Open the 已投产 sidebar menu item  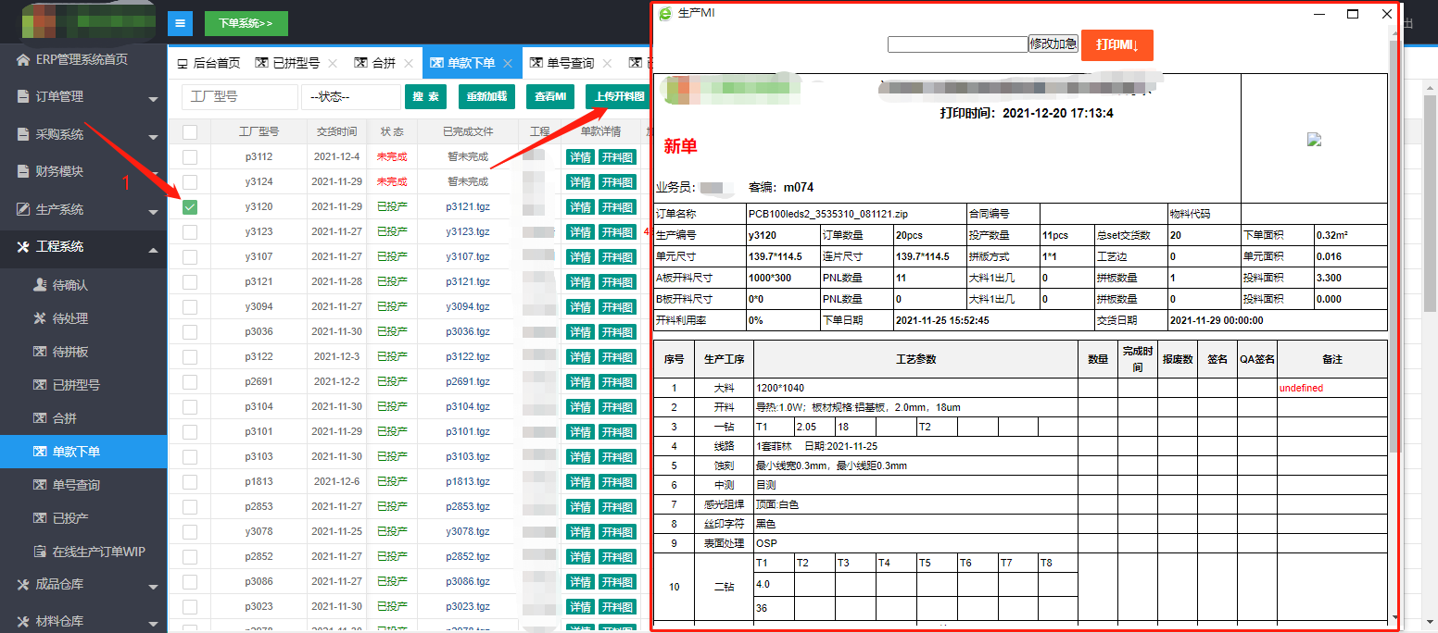[70, 518]
